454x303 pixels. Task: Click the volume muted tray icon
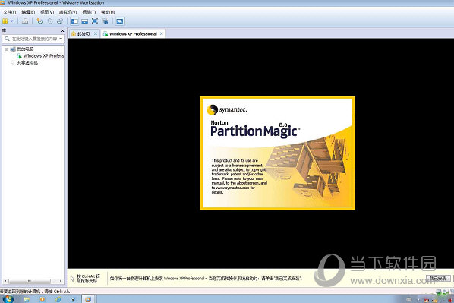450,300
